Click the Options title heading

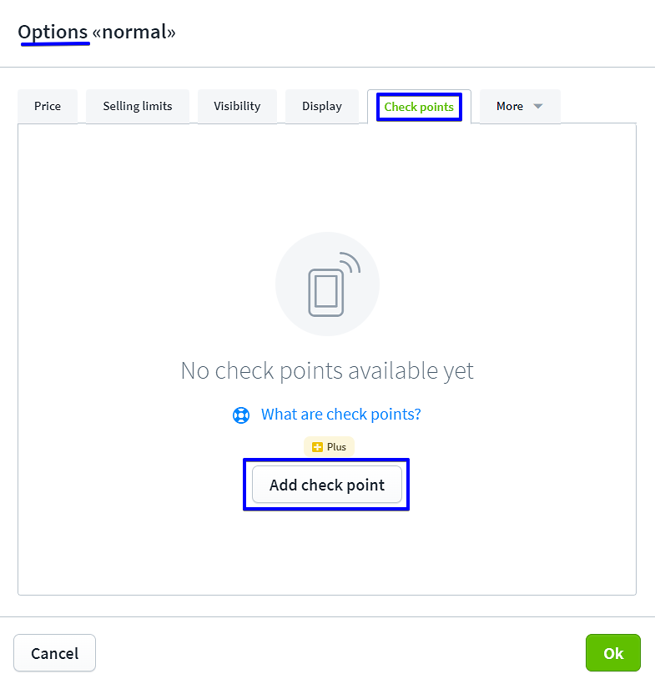[x=53, y=33]
